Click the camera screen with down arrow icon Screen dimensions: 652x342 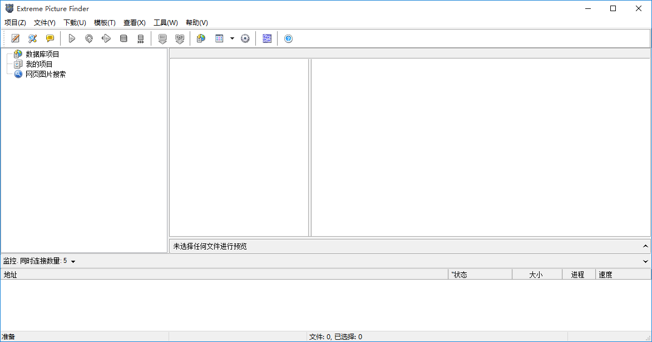point(180,39)
